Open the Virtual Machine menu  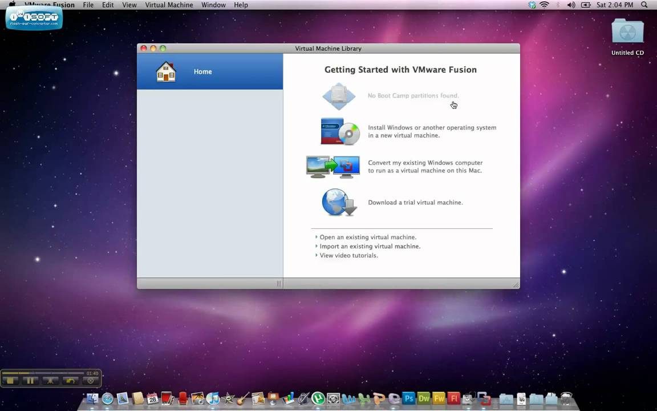point(169,5)
